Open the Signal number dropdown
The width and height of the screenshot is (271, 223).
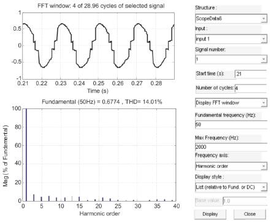231,59
